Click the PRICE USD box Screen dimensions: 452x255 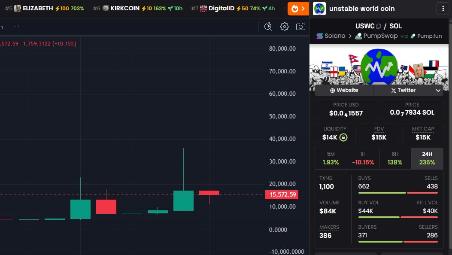point(346,110)
